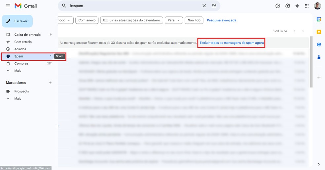Toggle the Com anexo filter chip

(87, 20)
